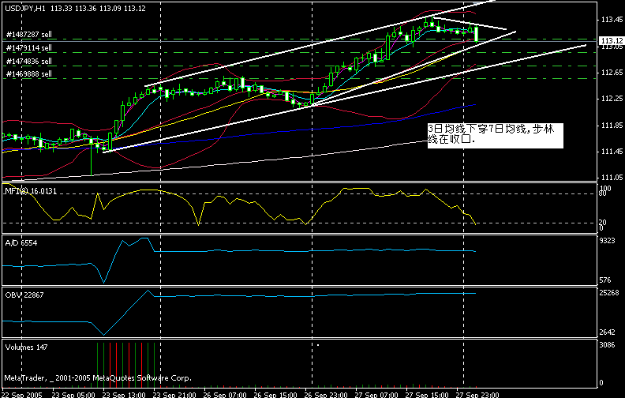This screenshot has width=625, height=398.
Task: Click the OBV 22867 indicator label
Action: [x=24, y=295]
